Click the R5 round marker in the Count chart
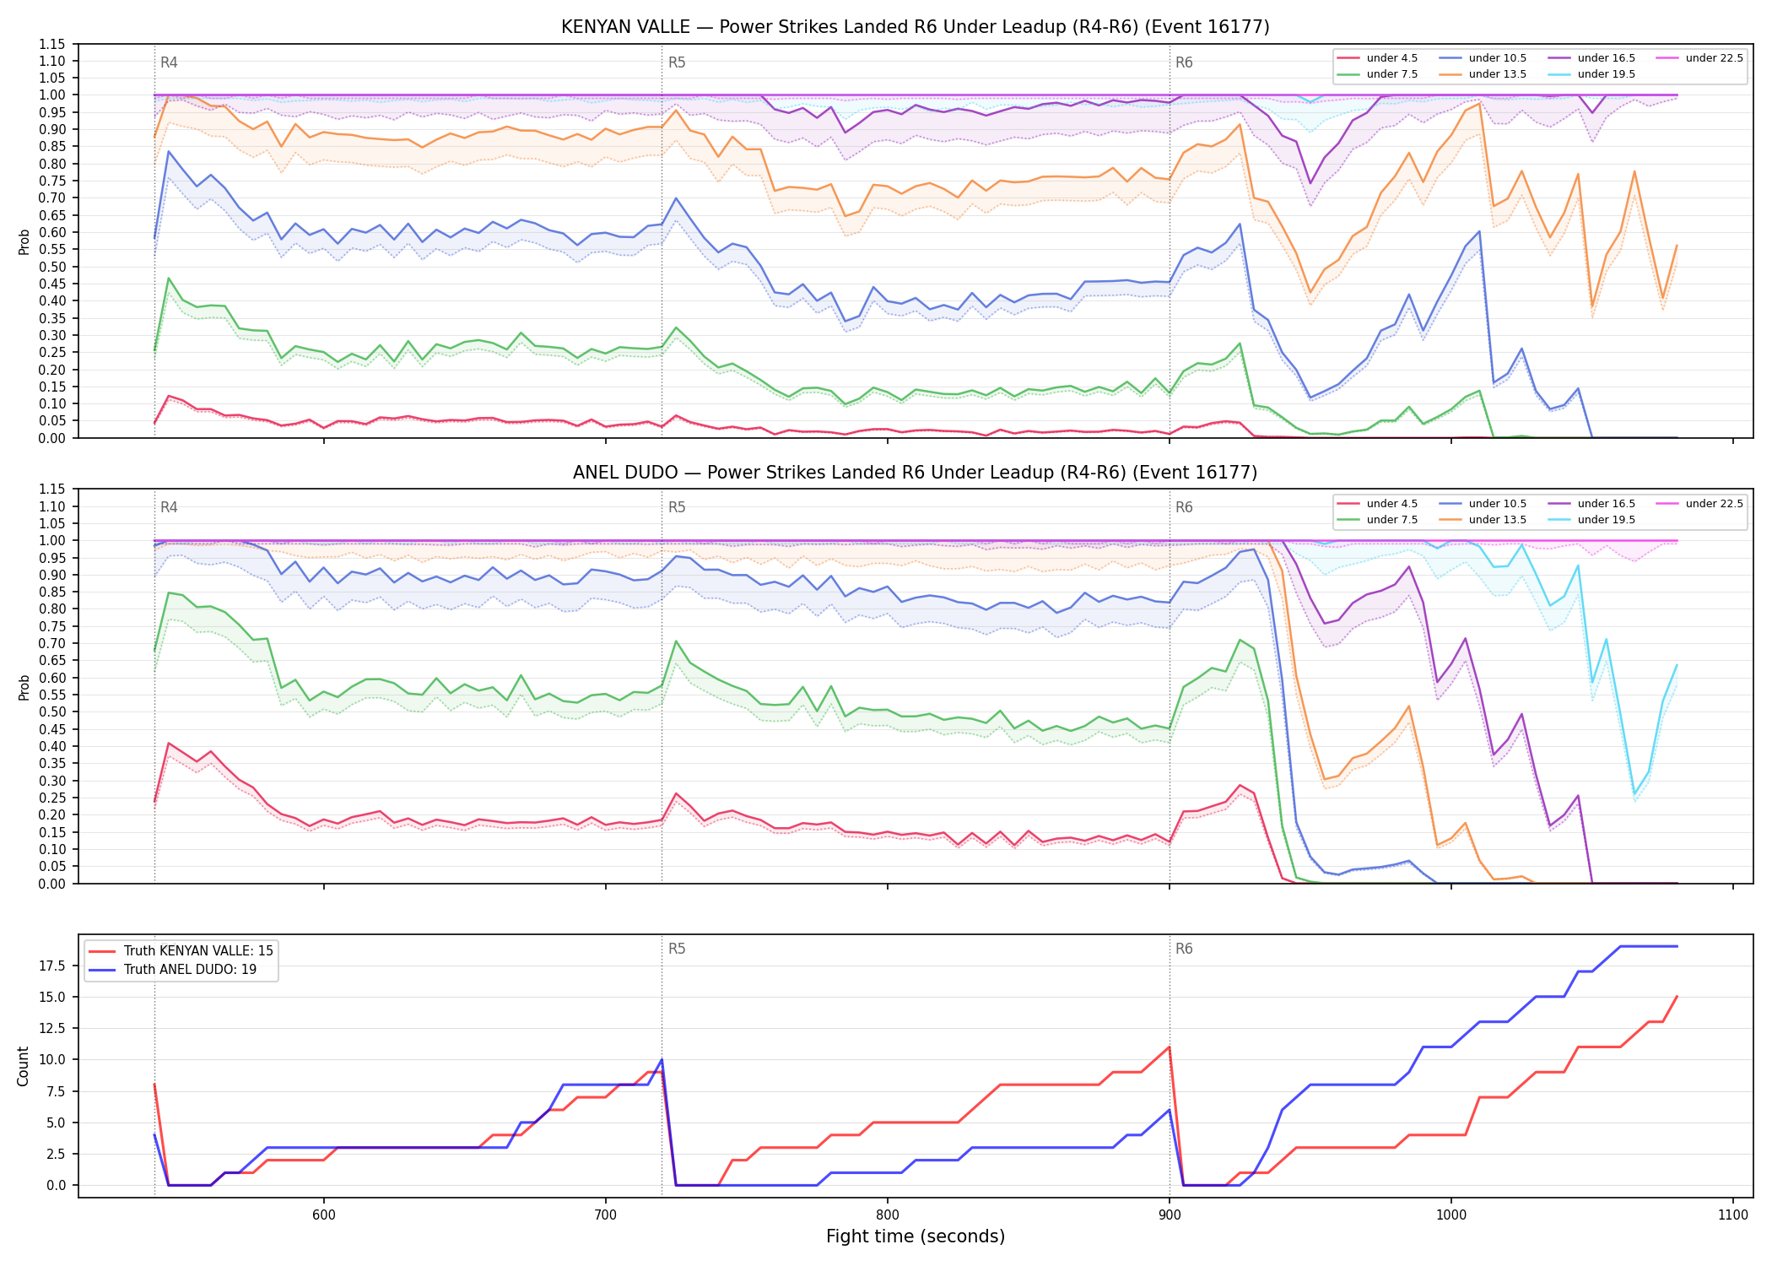Screen dimensions: 1772x1266 tap(677, 949)
